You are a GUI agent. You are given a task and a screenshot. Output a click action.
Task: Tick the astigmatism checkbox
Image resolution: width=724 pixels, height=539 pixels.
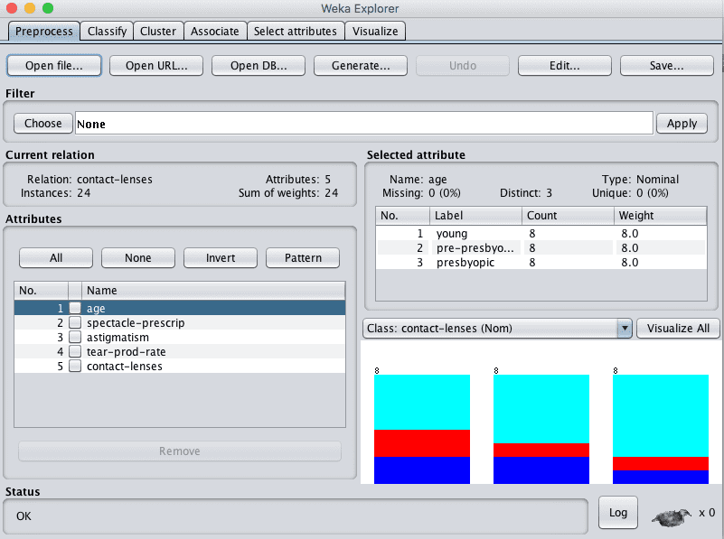click(75, 337)
